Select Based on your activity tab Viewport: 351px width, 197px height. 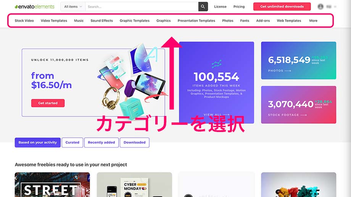tap(38, 142)
